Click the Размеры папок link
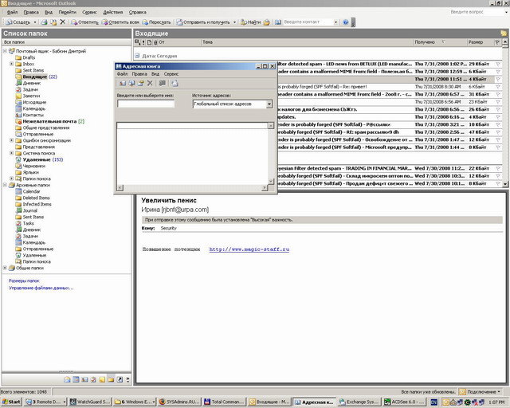 click(x=24, y=280)
